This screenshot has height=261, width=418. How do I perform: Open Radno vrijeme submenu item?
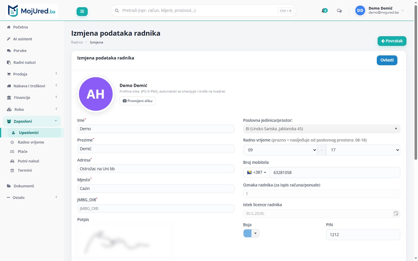pyautogui.click(x=31, y=142)
